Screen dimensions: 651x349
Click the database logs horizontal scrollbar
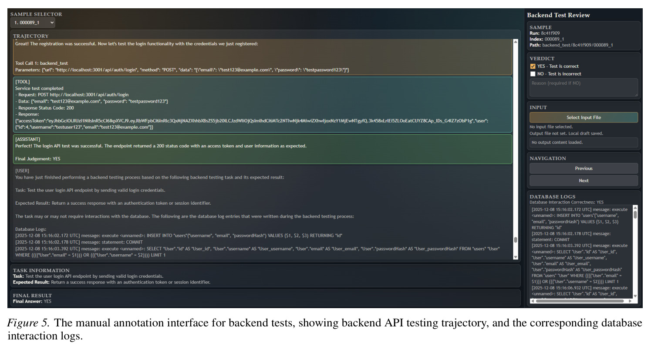(581, 301)
